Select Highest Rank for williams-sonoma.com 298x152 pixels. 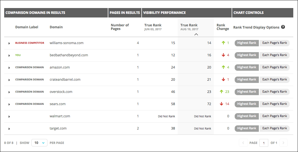coord(247,43)
